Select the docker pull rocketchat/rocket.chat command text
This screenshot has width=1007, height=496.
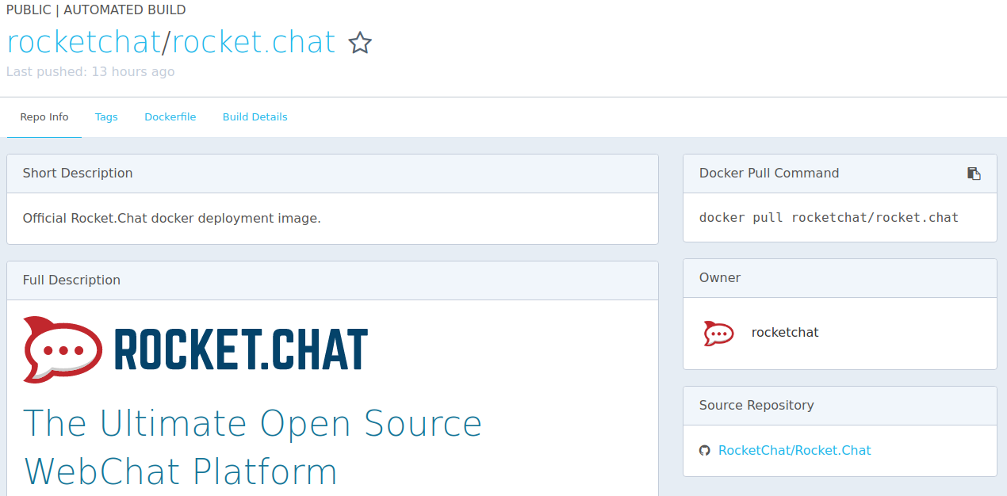tap(829, 218)
